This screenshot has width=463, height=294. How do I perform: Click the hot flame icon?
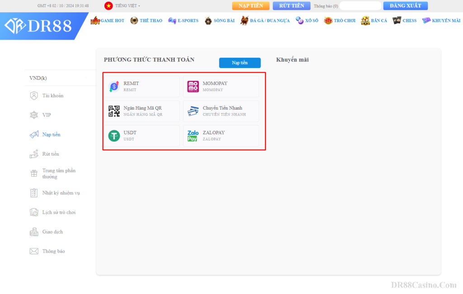95,20
